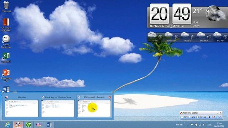Close the FSCapture69 - Portable preview
Viewport: 228px width, 128px height.
[110, 97]
